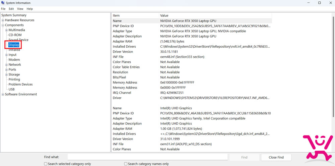Open the View menu

pos(20,9)
